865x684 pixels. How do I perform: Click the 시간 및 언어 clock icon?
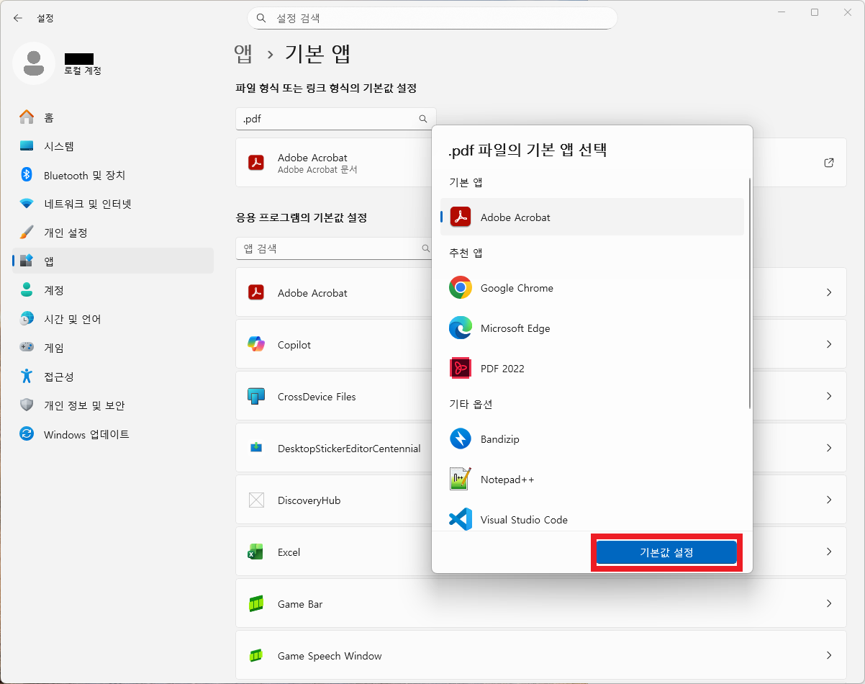click(27, 319)
